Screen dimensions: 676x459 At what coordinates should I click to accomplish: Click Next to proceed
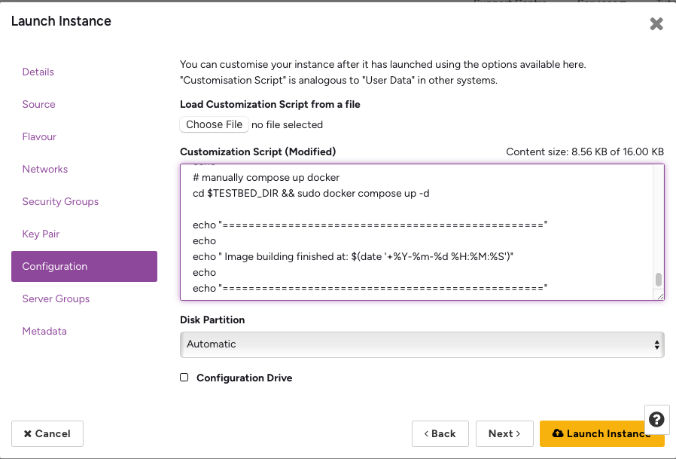point(504,433)
